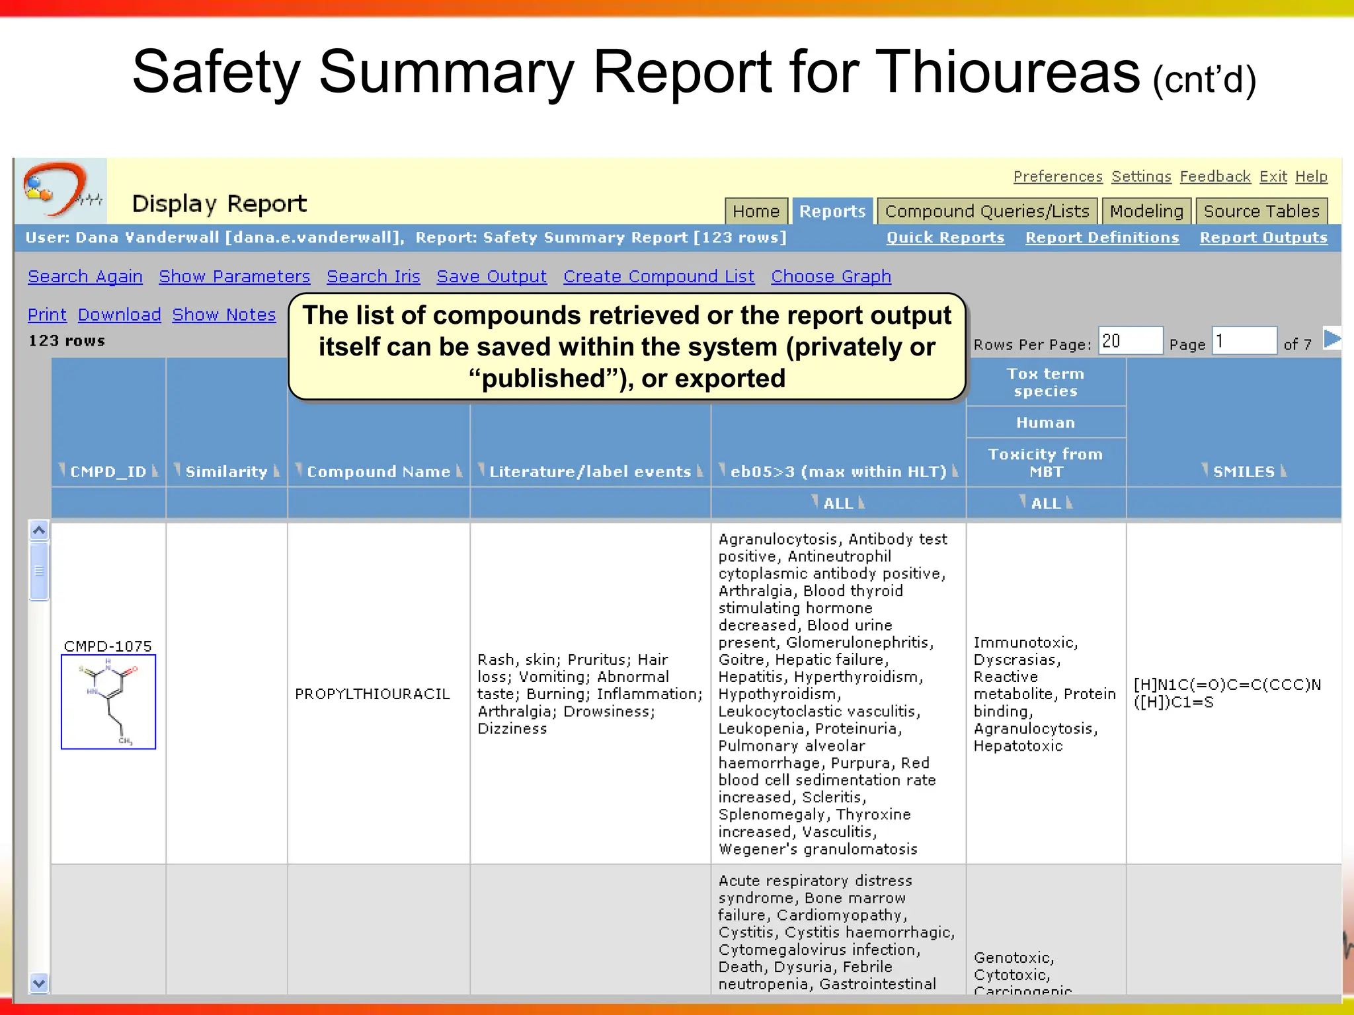This screenshot has width=1354, height=1015.
Task: Click right arrow of ALL under eb05>3
Action: click(x=861, y=502)
